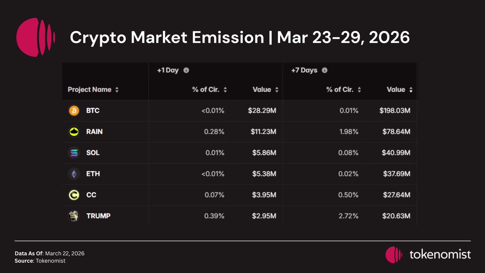Click the tokenomist brand logo at bottom right
The width and height of the screenshot is (485, 273).
pos(428,254)
